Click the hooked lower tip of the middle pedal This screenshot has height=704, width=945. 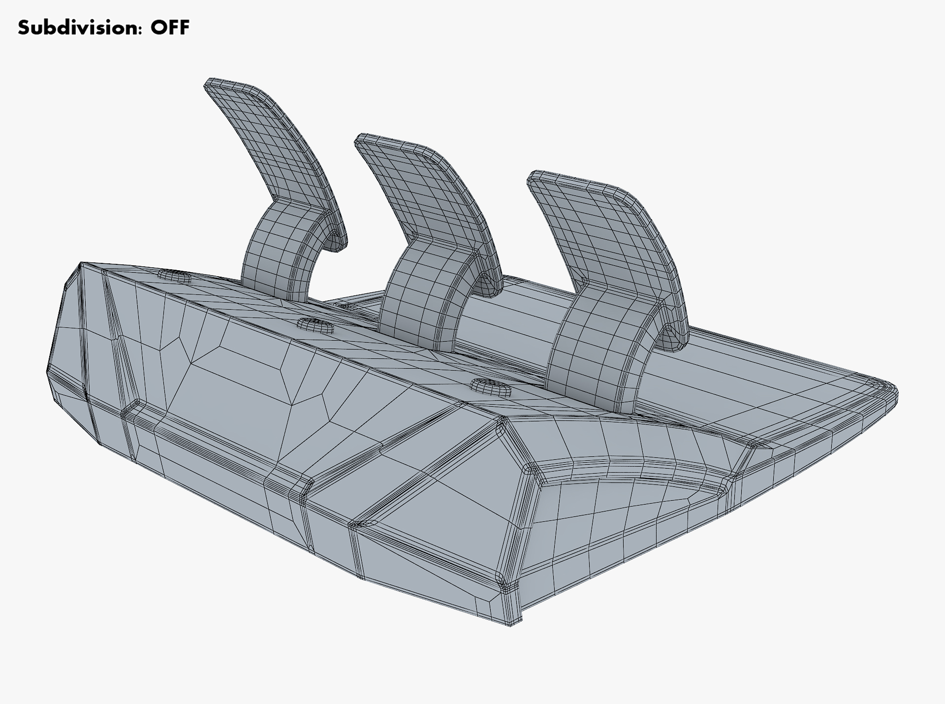click(492, 287)
